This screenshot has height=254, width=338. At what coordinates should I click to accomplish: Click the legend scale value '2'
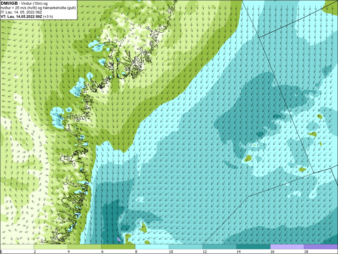[x=35, y=252]
